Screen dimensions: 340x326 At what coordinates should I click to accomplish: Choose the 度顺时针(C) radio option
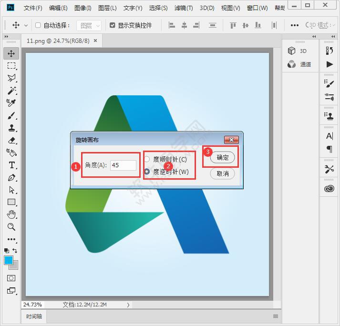tap(147, 159)
